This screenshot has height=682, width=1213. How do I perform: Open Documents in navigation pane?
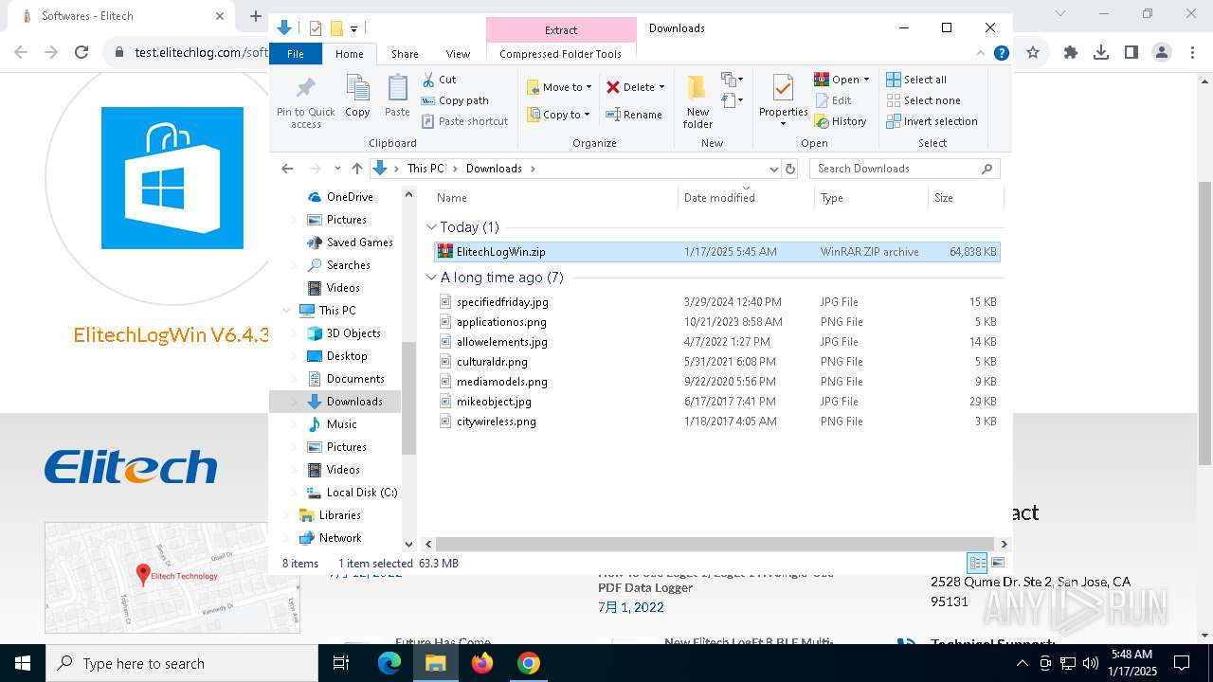click(x=355, y=379)
